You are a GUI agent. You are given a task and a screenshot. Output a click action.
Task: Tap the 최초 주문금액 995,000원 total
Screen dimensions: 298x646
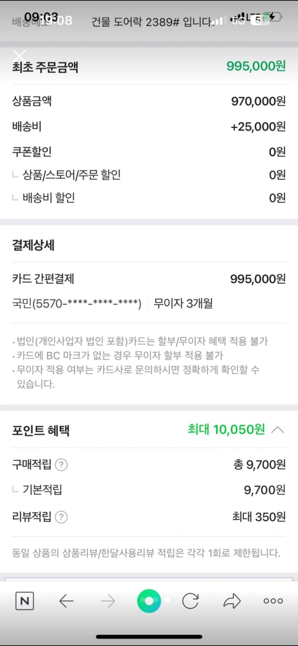[256, 66]
